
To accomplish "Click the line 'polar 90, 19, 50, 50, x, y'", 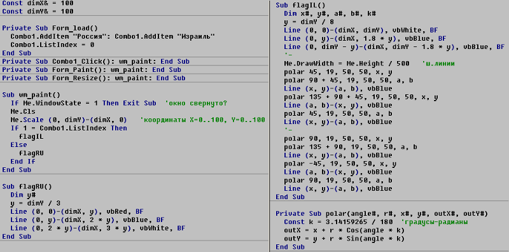I will click(338, 139).
